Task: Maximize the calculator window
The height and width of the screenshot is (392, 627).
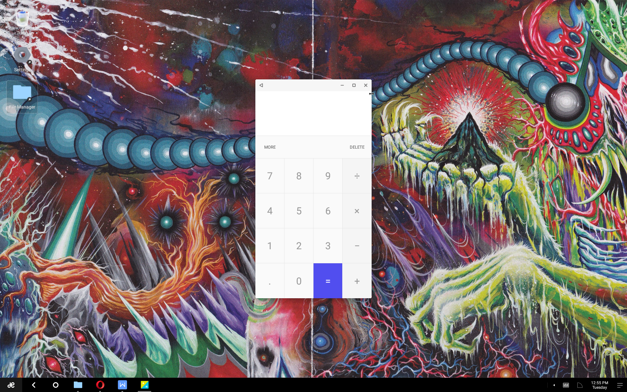Action: click(354, 85)
